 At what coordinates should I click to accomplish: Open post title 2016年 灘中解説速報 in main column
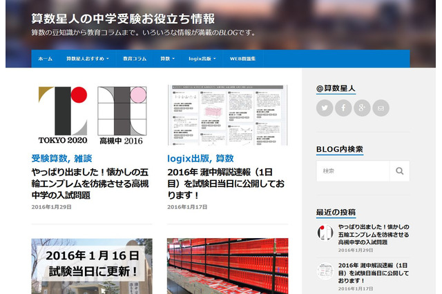point(226,184)
